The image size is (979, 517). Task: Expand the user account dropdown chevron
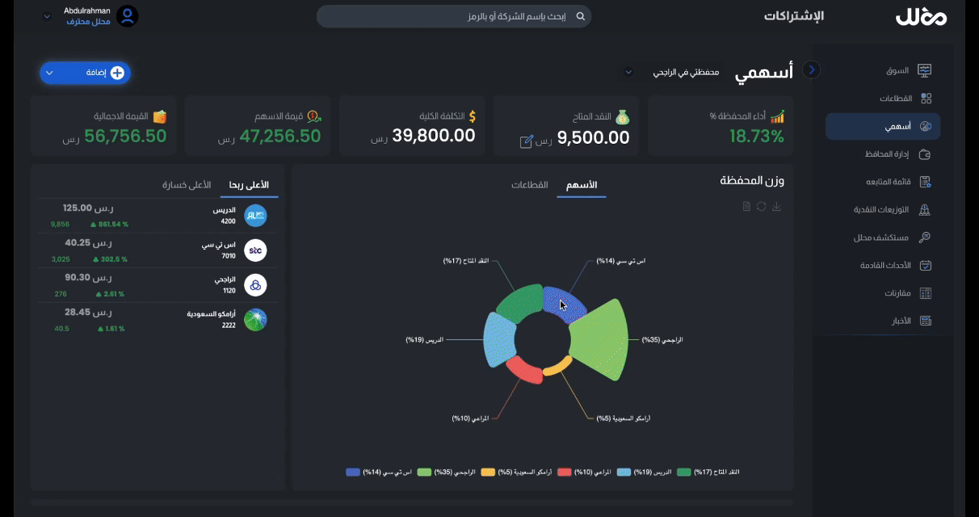pos(46,16)
